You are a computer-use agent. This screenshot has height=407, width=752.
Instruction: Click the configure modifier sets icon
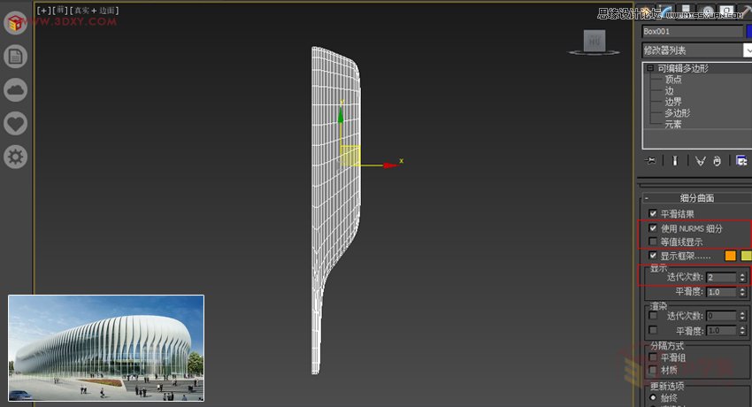click(741, 161)
